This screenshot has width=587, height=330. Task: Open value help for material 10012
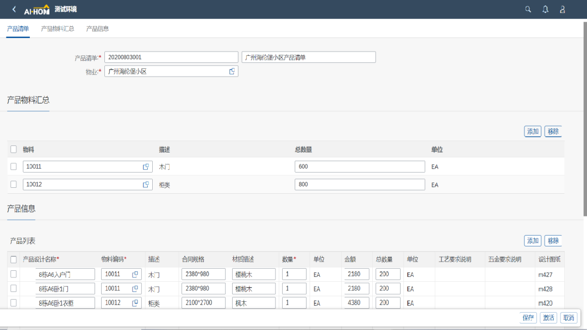(x=146, y=185)
